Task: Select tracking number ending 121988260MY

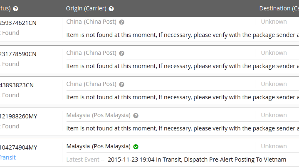Action: click(x=19, y=116)
